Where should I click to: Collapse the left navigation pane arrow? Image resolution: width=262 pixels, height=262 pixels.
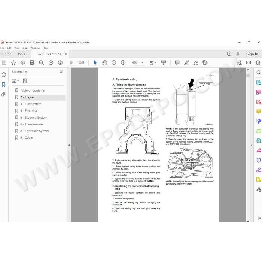69,145
